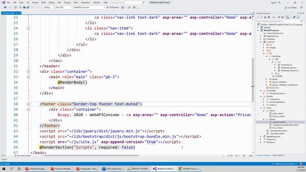This screenshot has height=172, width=306.
Task: Select ErrorViewModel.cs file
Action: coord(277,102)
